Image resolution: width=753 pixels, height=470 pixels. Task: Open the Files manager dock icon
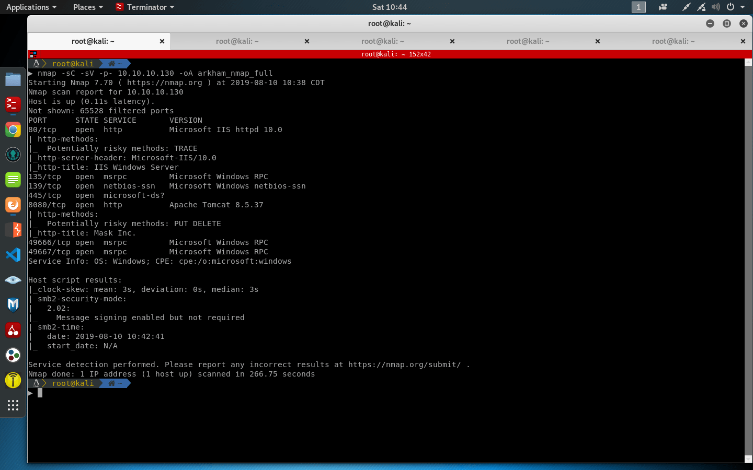tap(13, 79)
